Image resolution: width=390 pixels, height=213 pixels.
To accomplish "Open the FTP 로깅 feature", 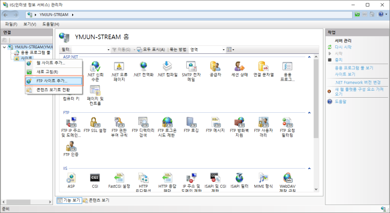I will coord(191,125).
